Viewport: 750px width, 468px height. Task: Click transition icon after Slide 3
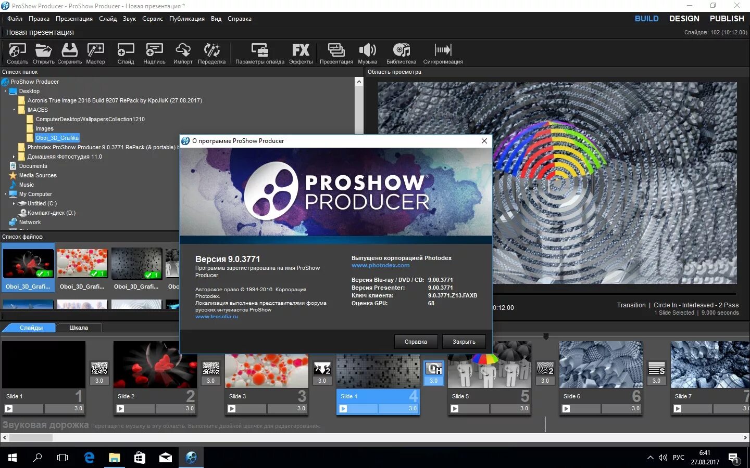click(x=322, y=369)
